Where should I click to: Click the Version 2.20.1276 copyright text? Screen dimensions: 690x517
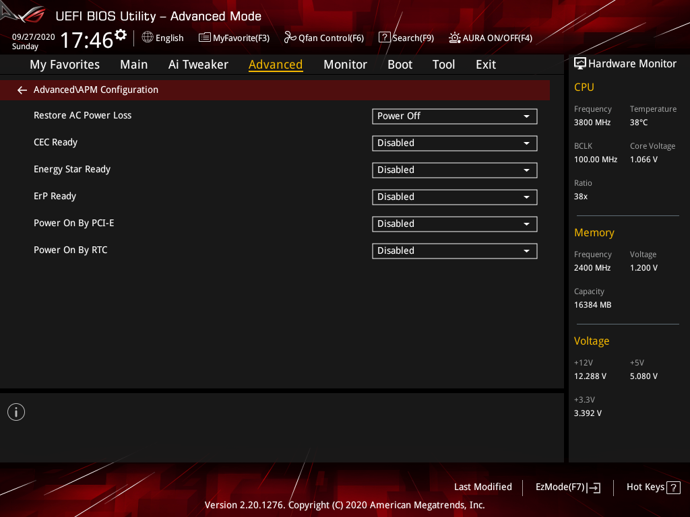(x=344, y=505)
